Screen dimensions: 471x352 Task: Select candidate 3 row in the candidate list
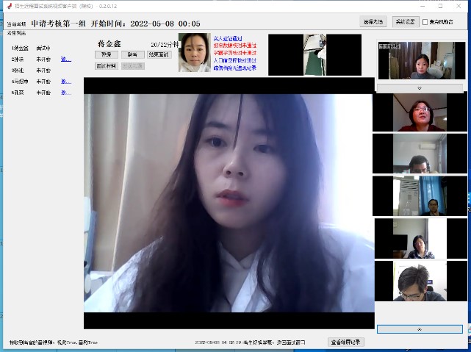[18, 71]
